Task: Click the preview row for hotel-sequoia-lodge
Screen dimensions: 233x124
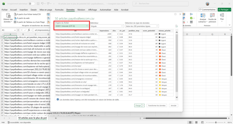Action: (114, 37)
